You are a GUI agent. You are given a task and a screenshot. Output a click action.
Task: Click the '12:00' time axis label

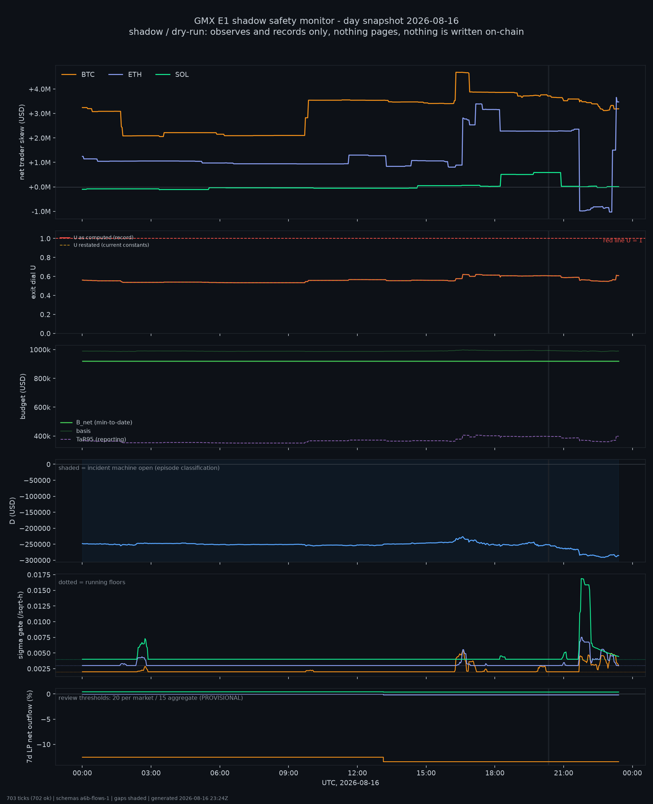357,773
